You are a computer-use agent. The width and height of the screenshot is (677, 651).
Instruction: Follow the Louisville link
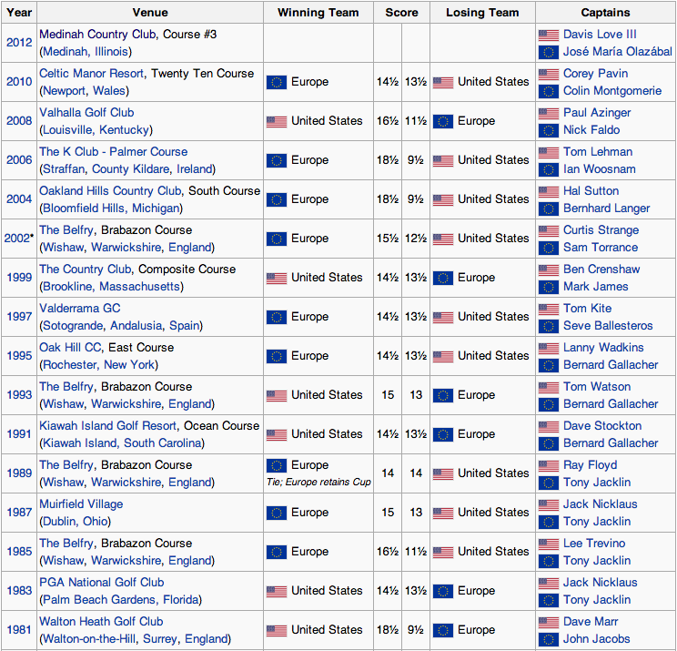67,130
